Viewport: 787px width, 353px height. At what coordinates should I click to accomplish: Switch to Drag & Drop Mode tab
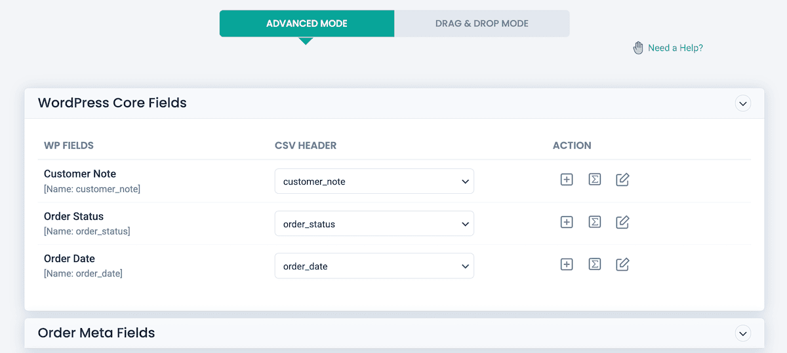pos(482,24)
